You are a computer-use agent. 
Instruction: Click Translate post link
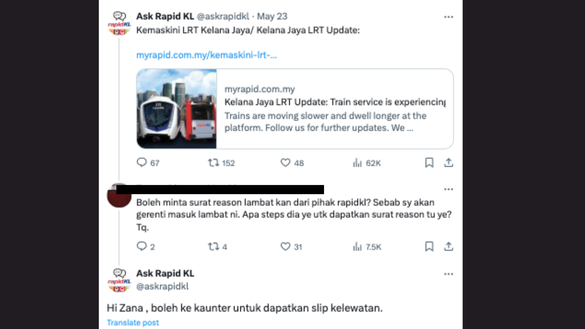pyautogui.click(x=133, y=323)
